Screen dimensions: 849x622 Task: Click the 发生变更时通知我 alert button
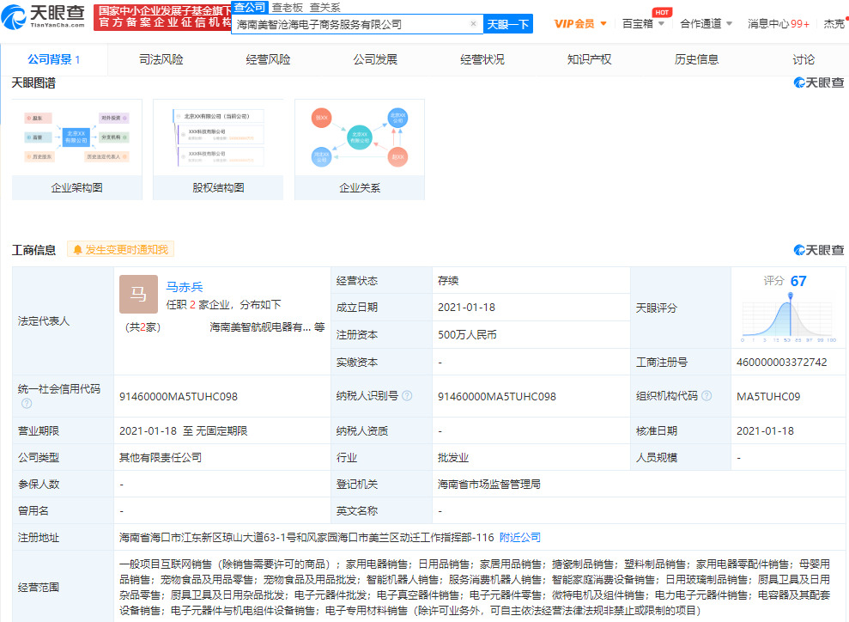click(120, 249)
